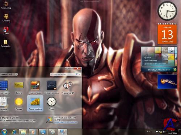The height and width of the screenshot is (135, 181).
Task: Select the Windows Media Center gadget in gallery
Action: [x=4, y=87]
